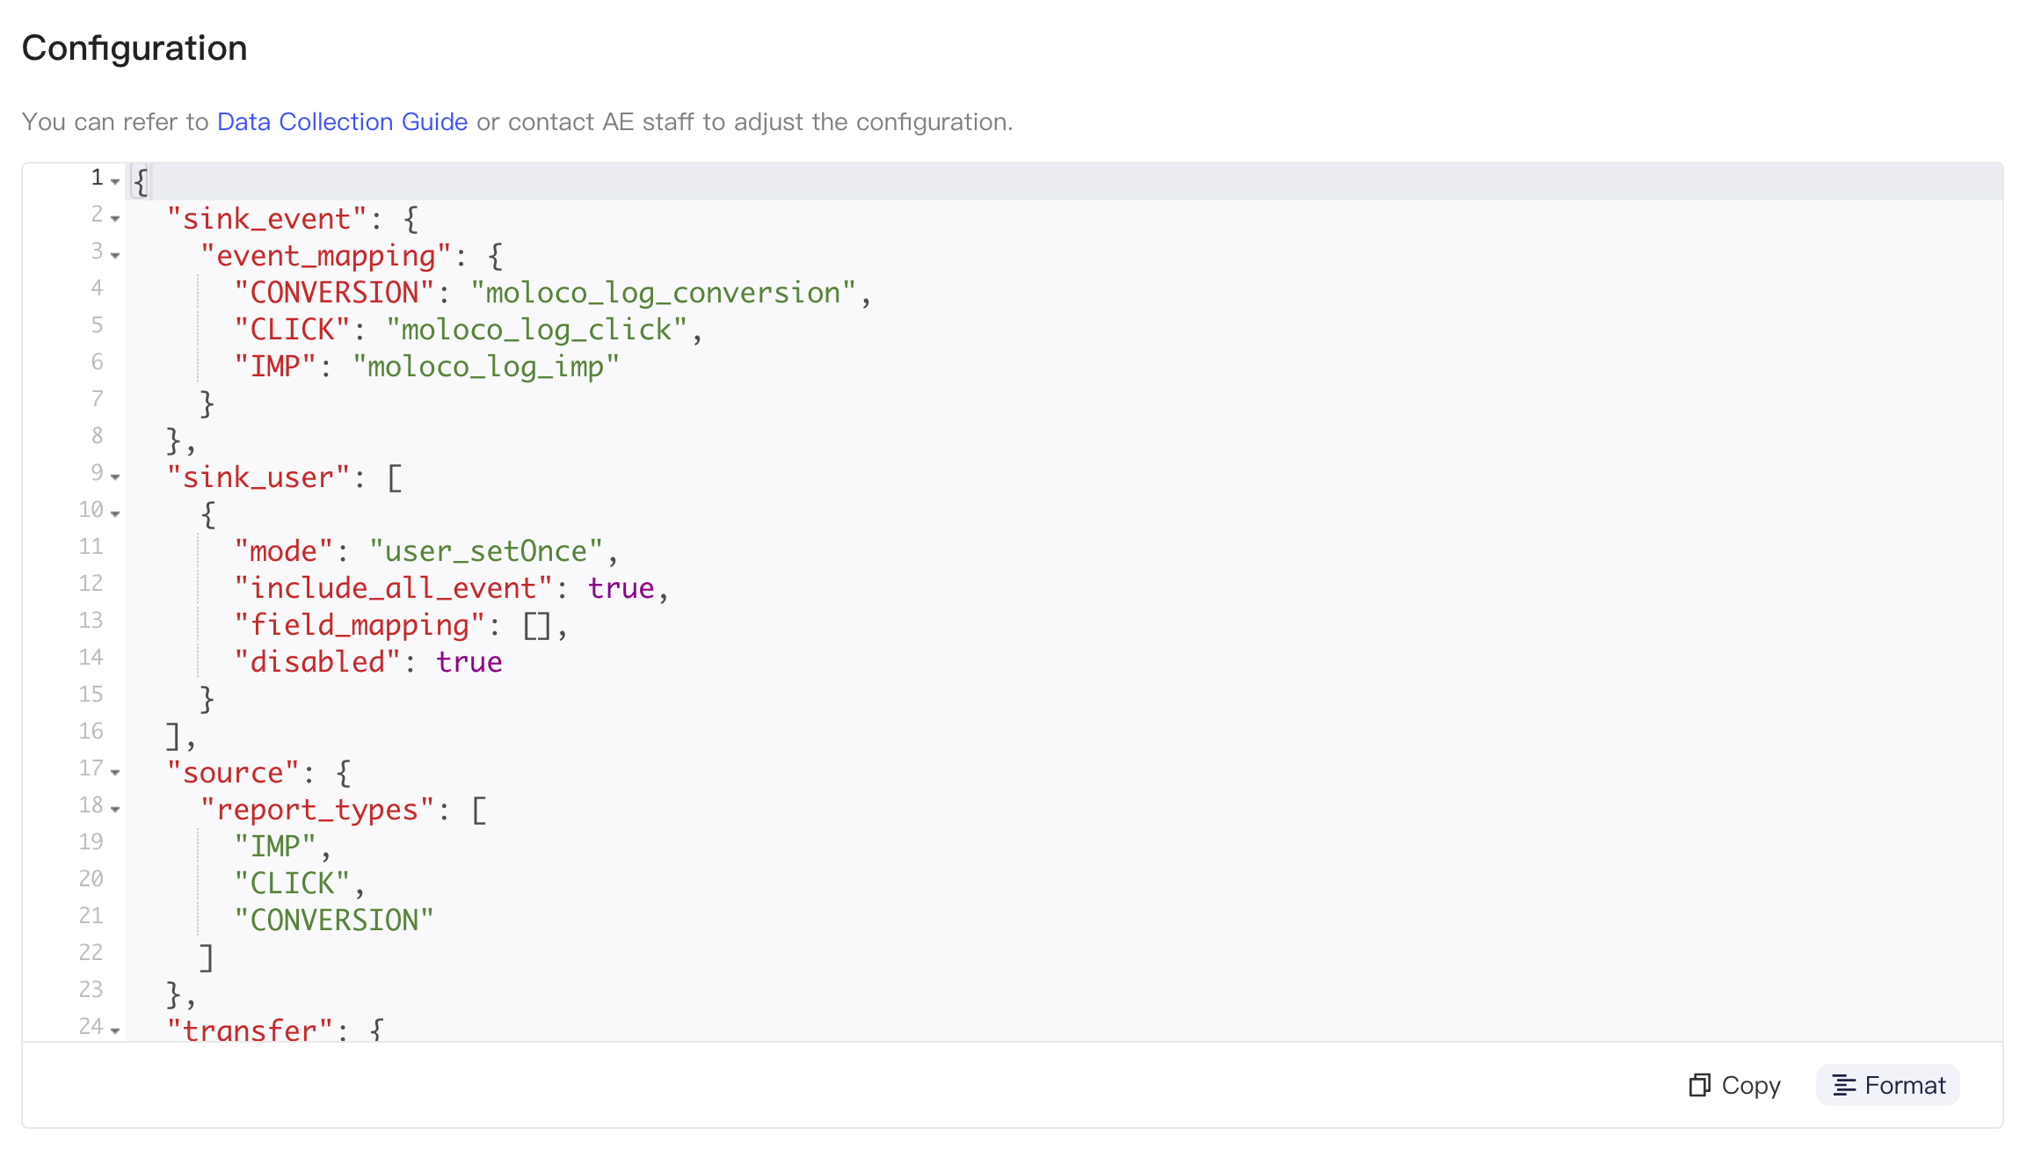
Task: Click the true value after "disabled"
Action: click(469, 662)
